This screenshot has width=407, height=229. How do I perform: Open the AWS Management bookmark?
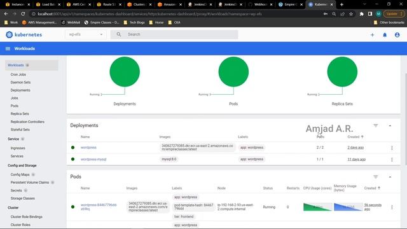click(39, 23)
